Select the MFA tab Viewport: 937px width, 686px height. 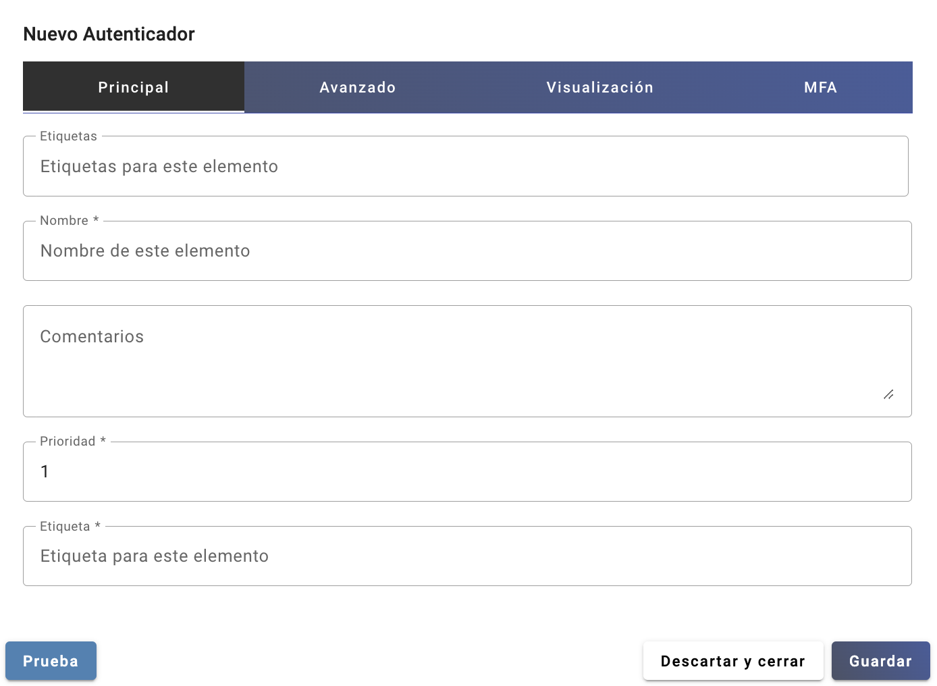820,87
